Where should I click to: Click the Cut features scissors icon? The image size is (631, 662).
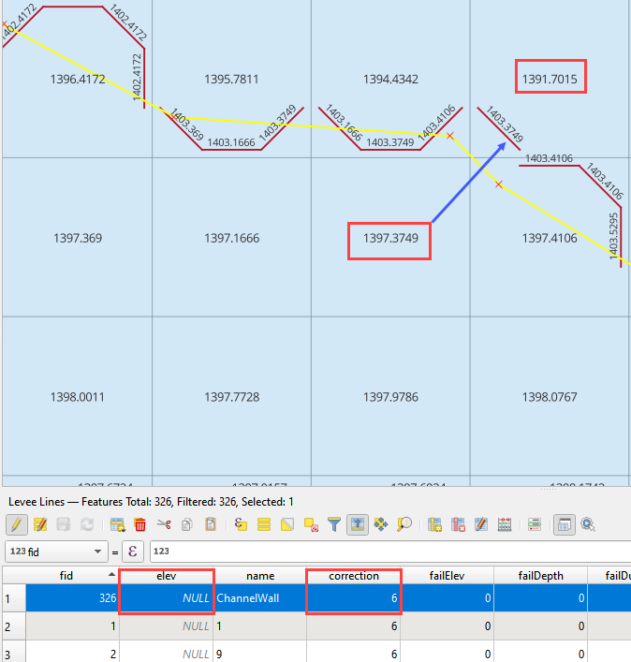(x=164, y=524)
